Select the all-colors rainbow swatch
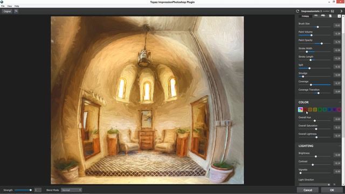The height and width of the screenshot is (194, 345). click(300, 109)
